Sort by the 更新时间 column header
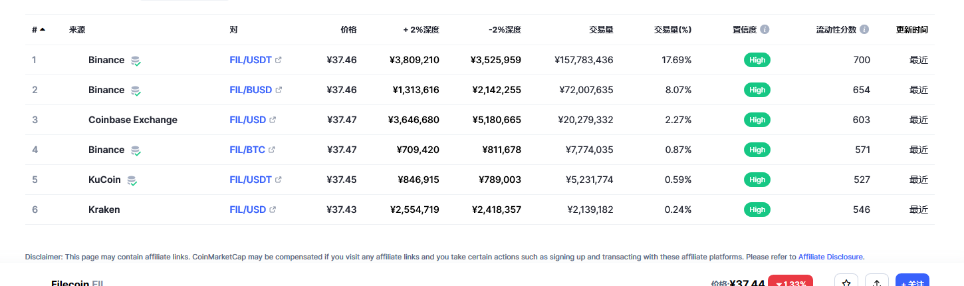Image resolution: width=964 pixels, height=286 pixels. tap(912, 30)
